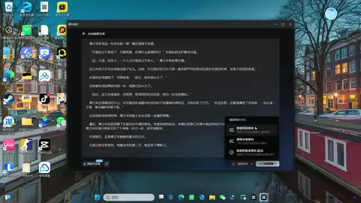Open Task View from the taskbar
This screenshot has height=203, width=361.
[161, 197]
